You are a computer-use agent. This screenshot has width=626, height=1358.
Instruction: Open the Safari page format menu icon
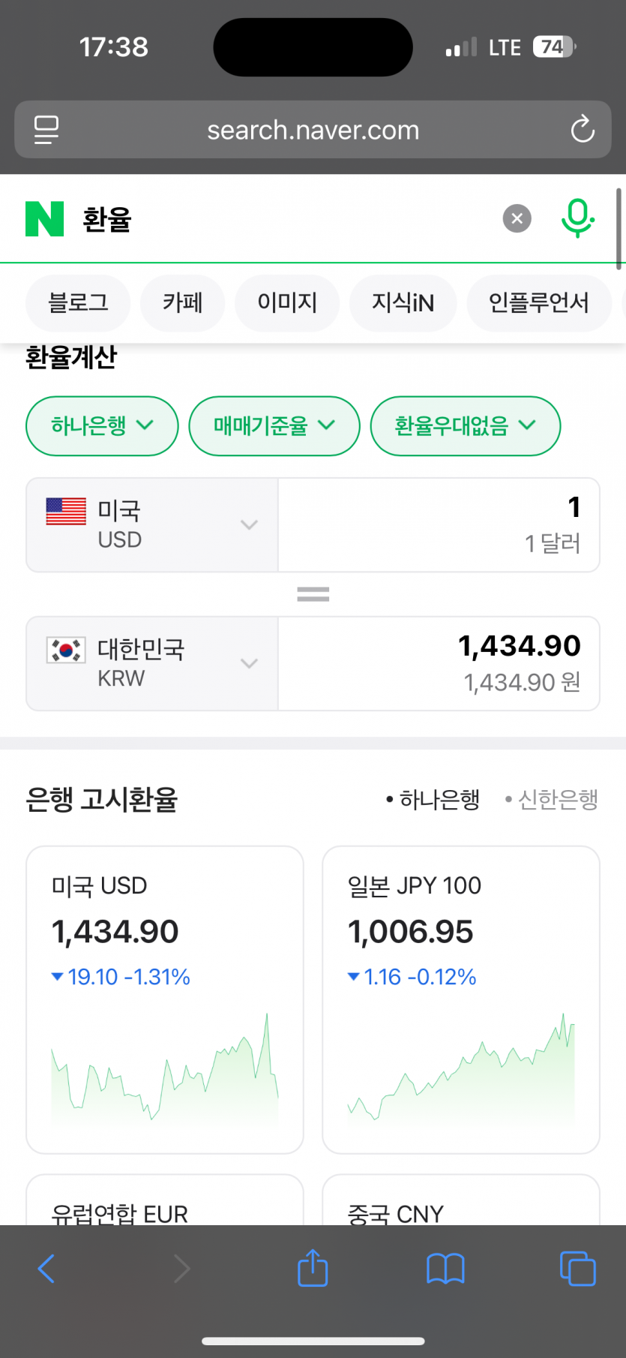pos(46,130)
